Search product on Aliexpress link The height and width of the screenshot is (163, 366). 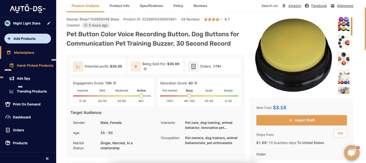[345, 6]
